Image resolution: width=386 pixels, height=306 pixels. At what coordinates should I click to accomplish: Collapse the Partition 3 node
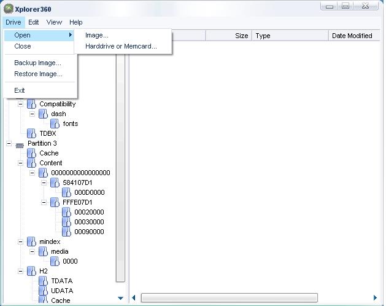pyautogui.click(x=9, y=143)
